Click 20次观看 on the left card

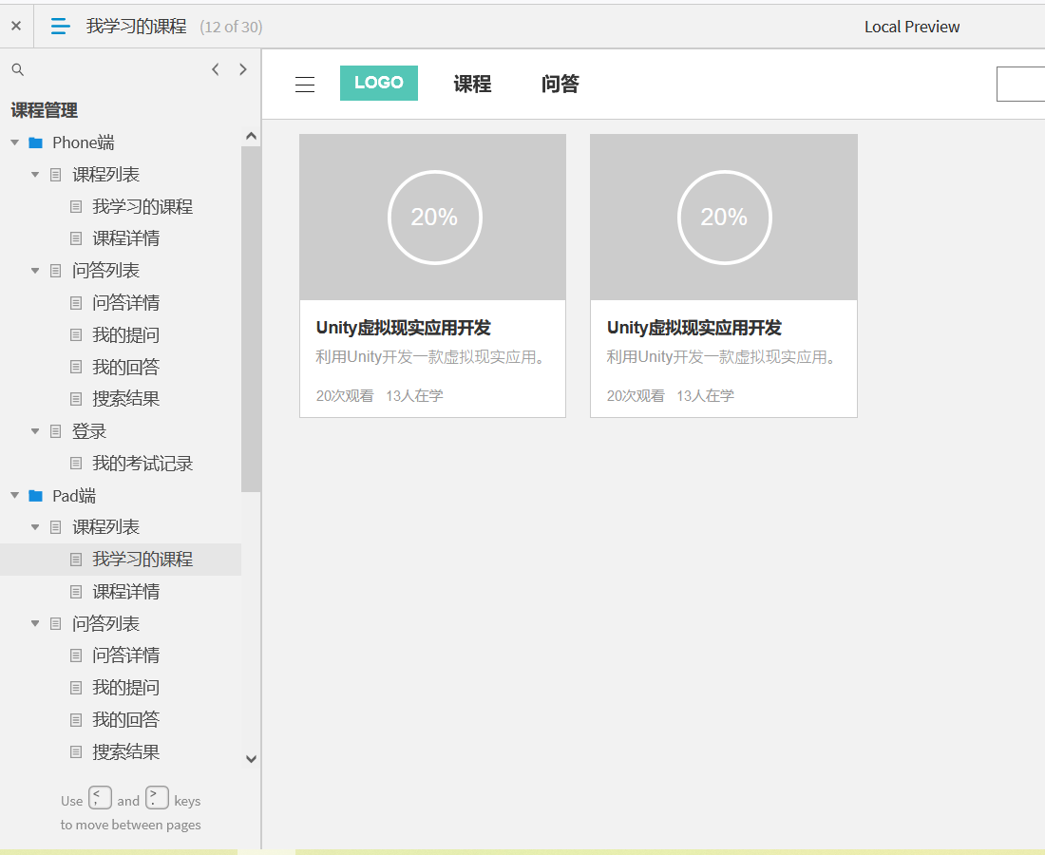[345, 396]
